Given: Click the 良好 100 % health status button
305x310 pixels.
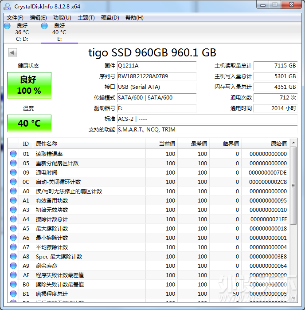Looking at the screenshot, I should (29, 85).
